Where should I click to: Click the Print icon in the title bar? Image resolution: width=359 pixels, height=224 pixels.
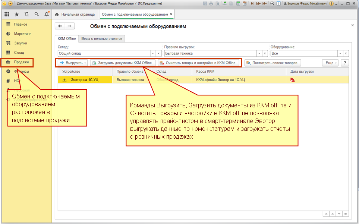click(211, 4)
